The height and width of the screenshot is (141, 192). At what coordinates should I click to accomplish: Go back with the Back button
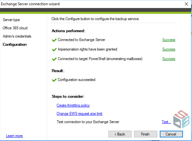(x=120, y=134)
